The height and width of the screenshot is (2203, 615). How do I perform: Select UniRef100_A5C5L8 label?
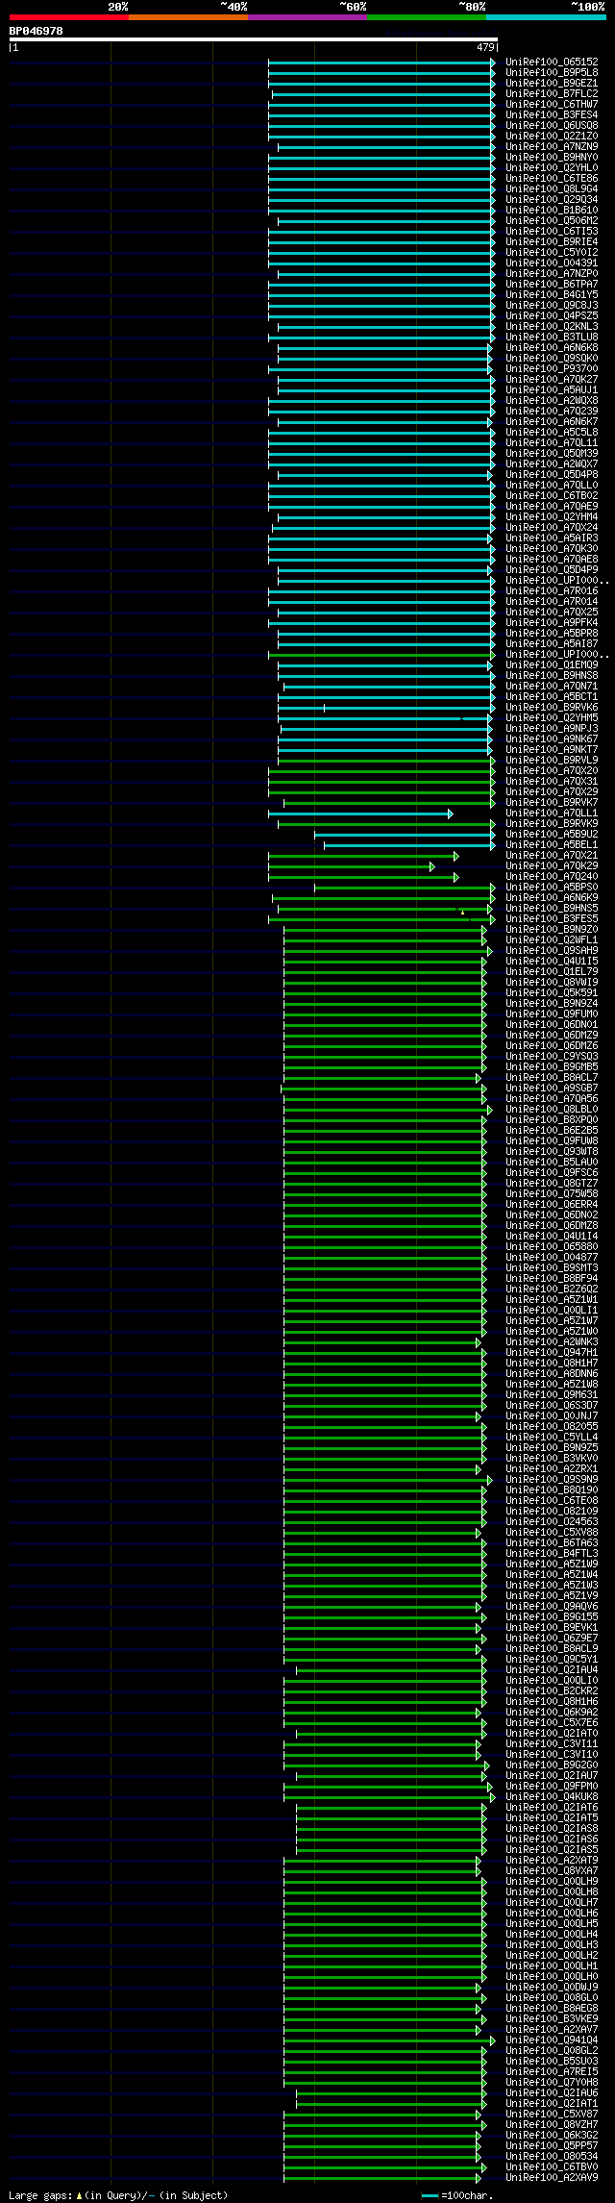click(x=552, y=433)
